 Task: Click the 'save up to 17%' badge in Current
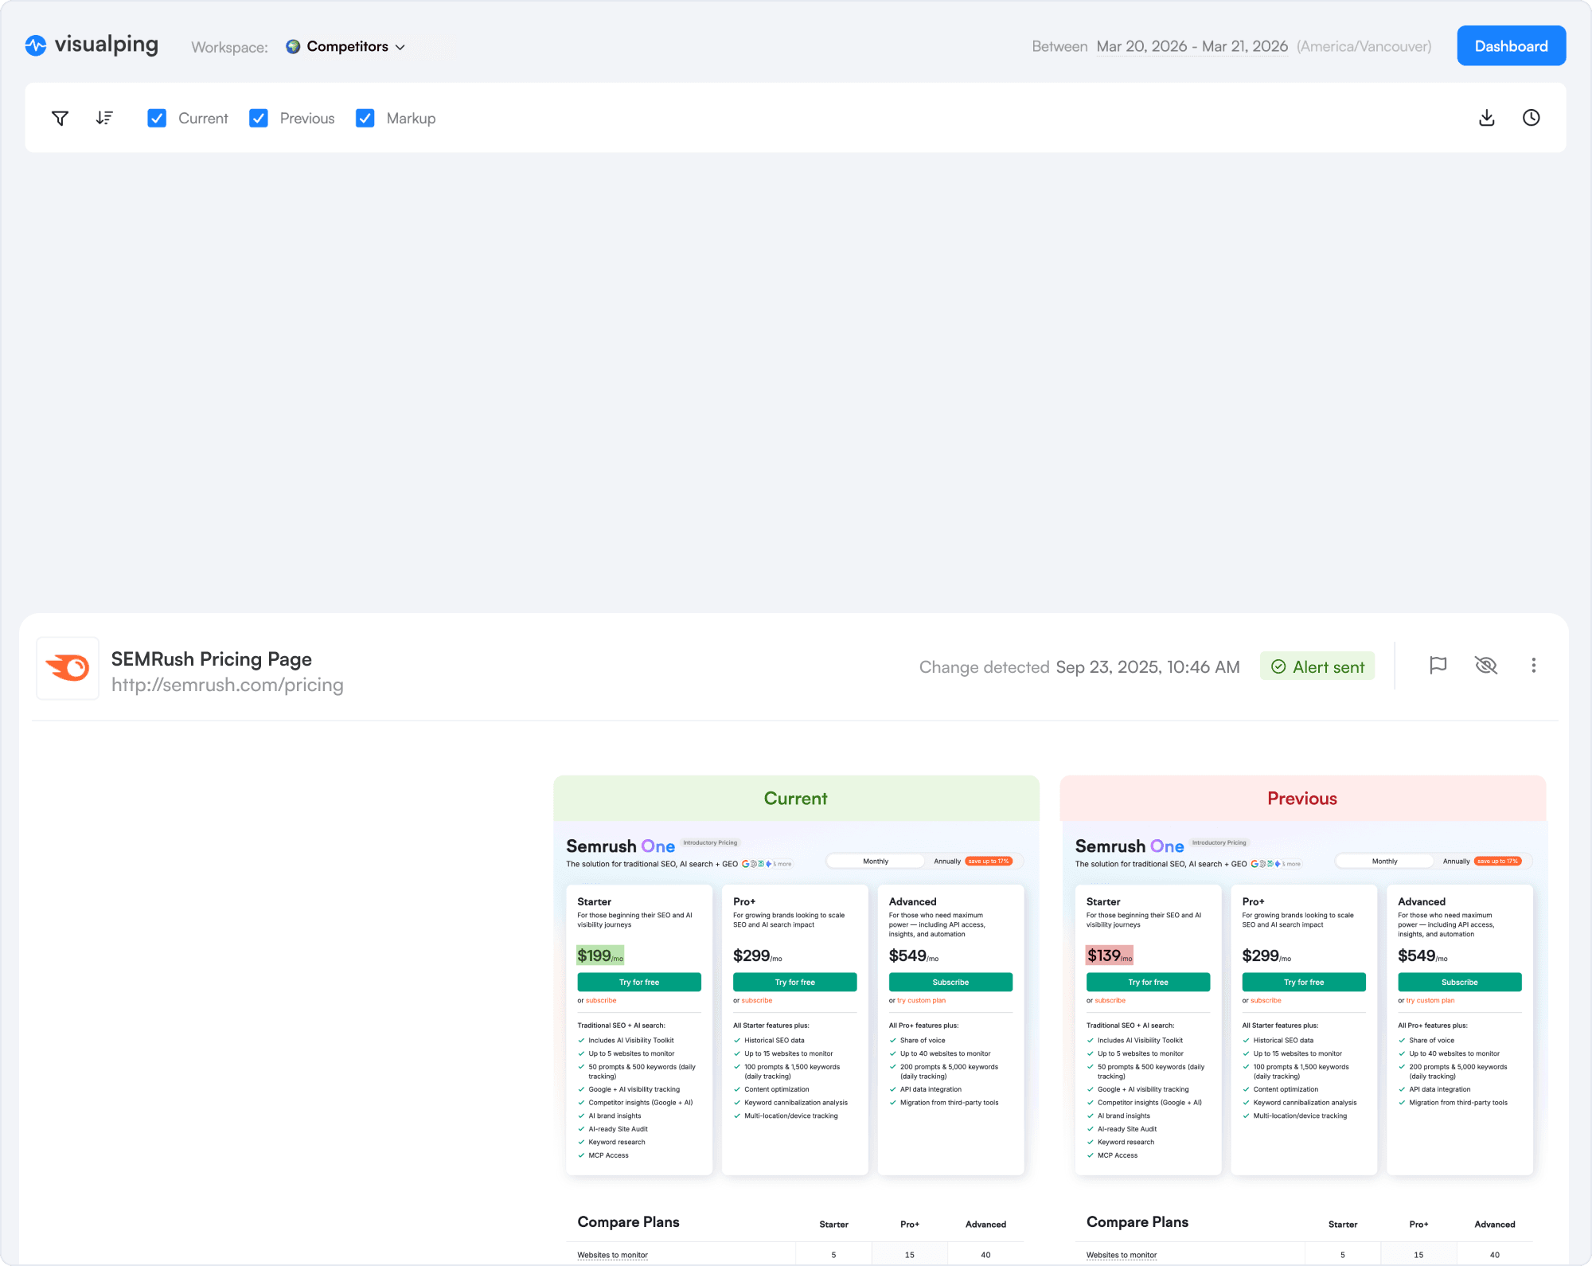[x=988, y=861]
